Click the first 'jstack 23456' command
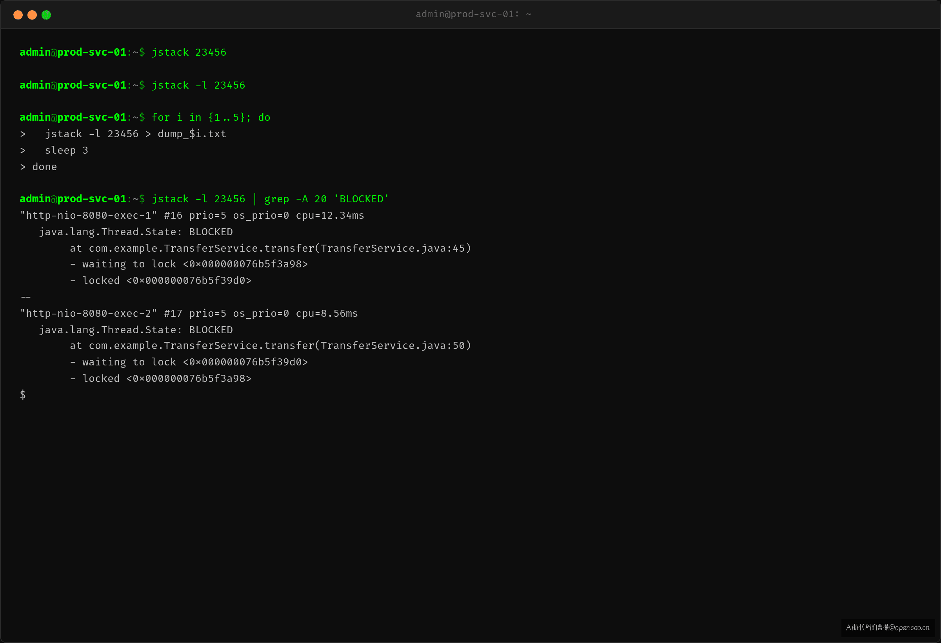 (x=189, y=53)
